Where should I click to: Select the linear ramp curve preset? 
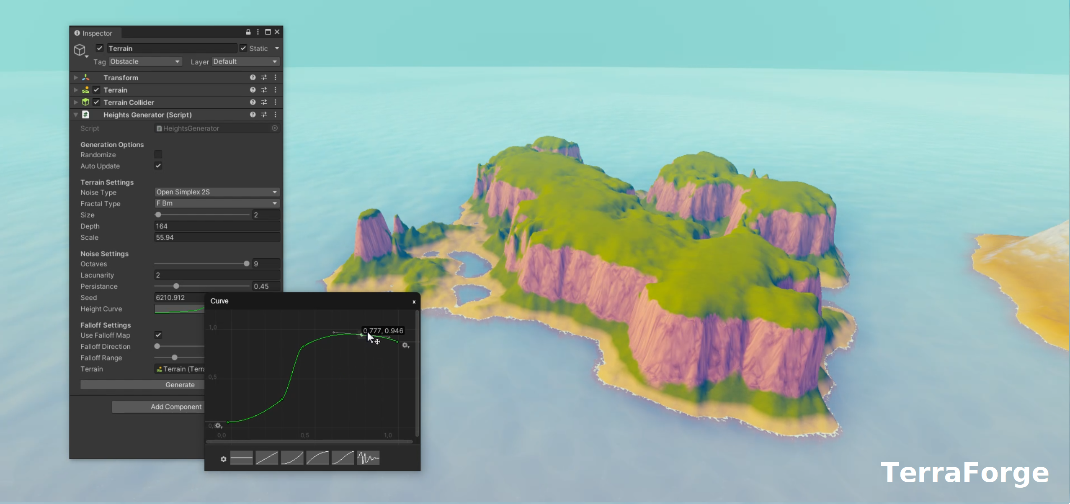267,458
